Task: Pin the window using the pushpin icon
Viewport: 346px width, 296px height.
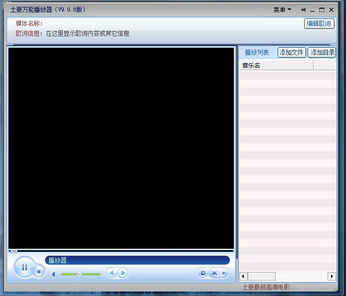Action: coord(303,9)
